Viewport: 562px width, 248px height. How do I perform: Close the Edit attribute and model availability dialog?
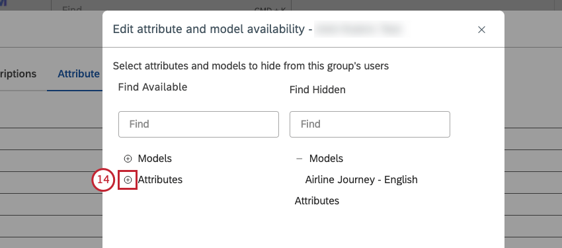481,30
